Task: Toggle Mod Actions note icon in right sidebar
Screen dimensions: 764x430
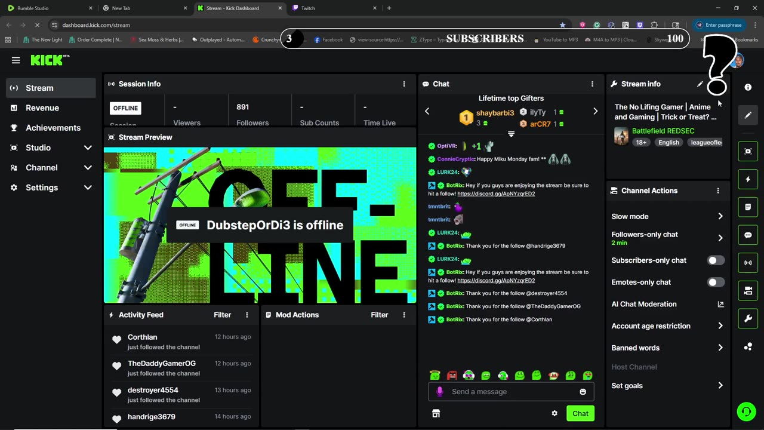Action: (748, 207)
